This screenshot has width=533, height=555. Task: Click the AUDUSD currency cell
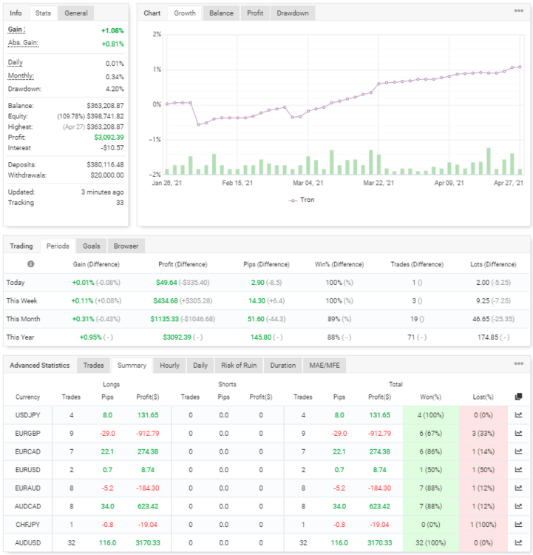[x=27, y=542]
